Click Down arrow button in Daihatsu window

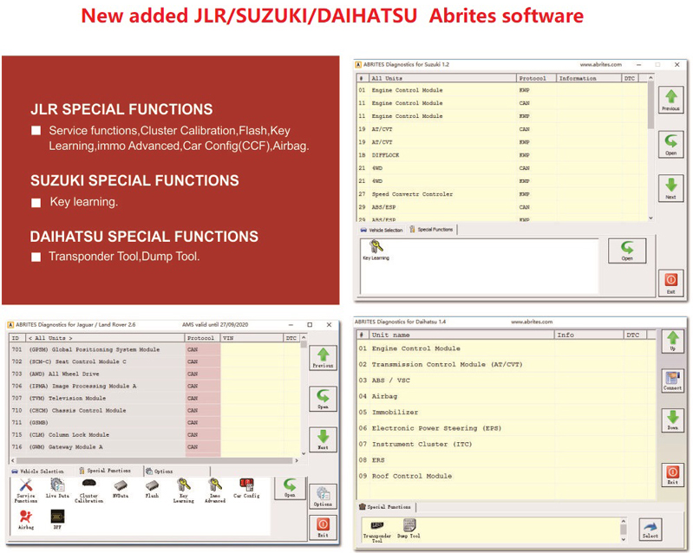tap(673, 420)
